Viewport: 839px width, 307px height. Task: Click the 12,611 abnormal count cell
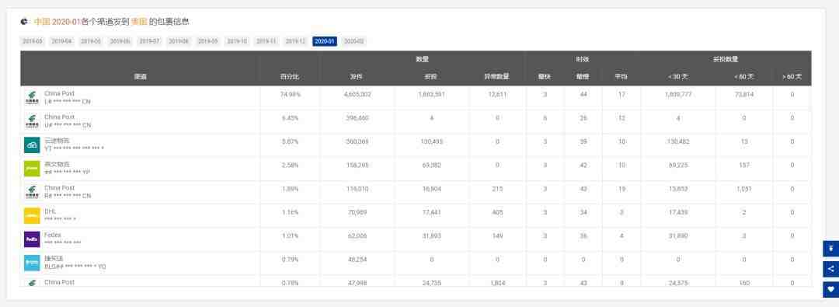(x=497, y=94)
